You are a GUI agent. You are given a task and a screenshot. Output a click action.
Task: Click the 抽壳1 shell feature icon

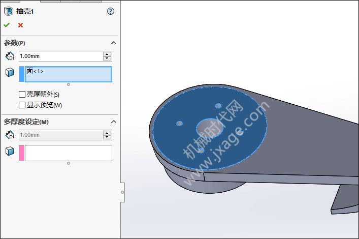pos(9,11)
